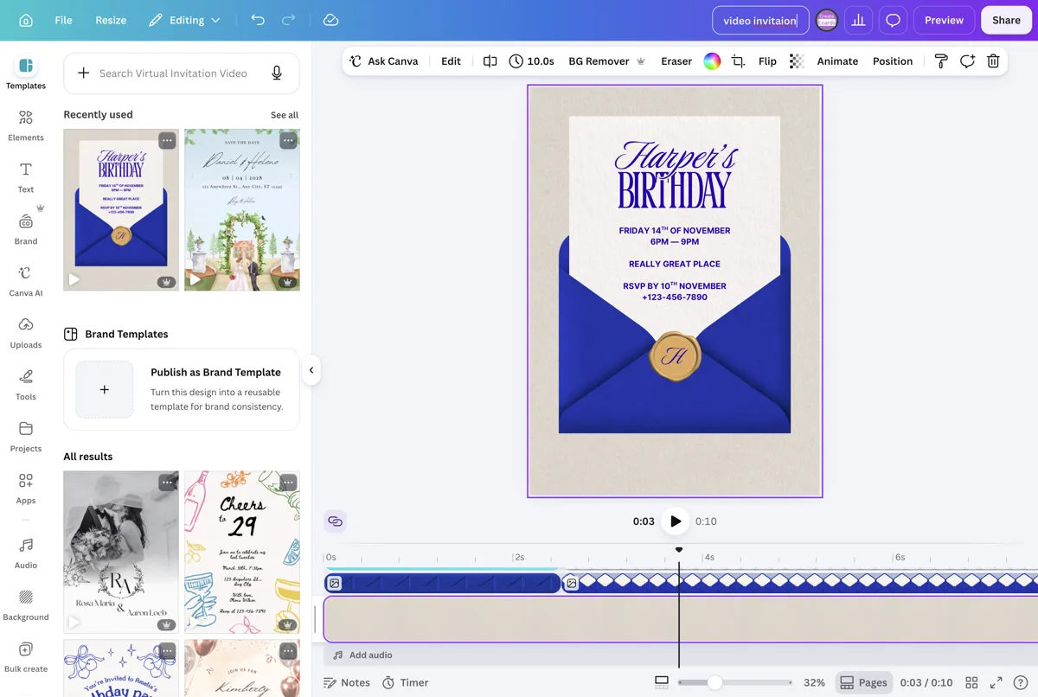Viewport: 1038px width, 697px height.
Task: Click the Preview button
Action: tap(944, 20)
